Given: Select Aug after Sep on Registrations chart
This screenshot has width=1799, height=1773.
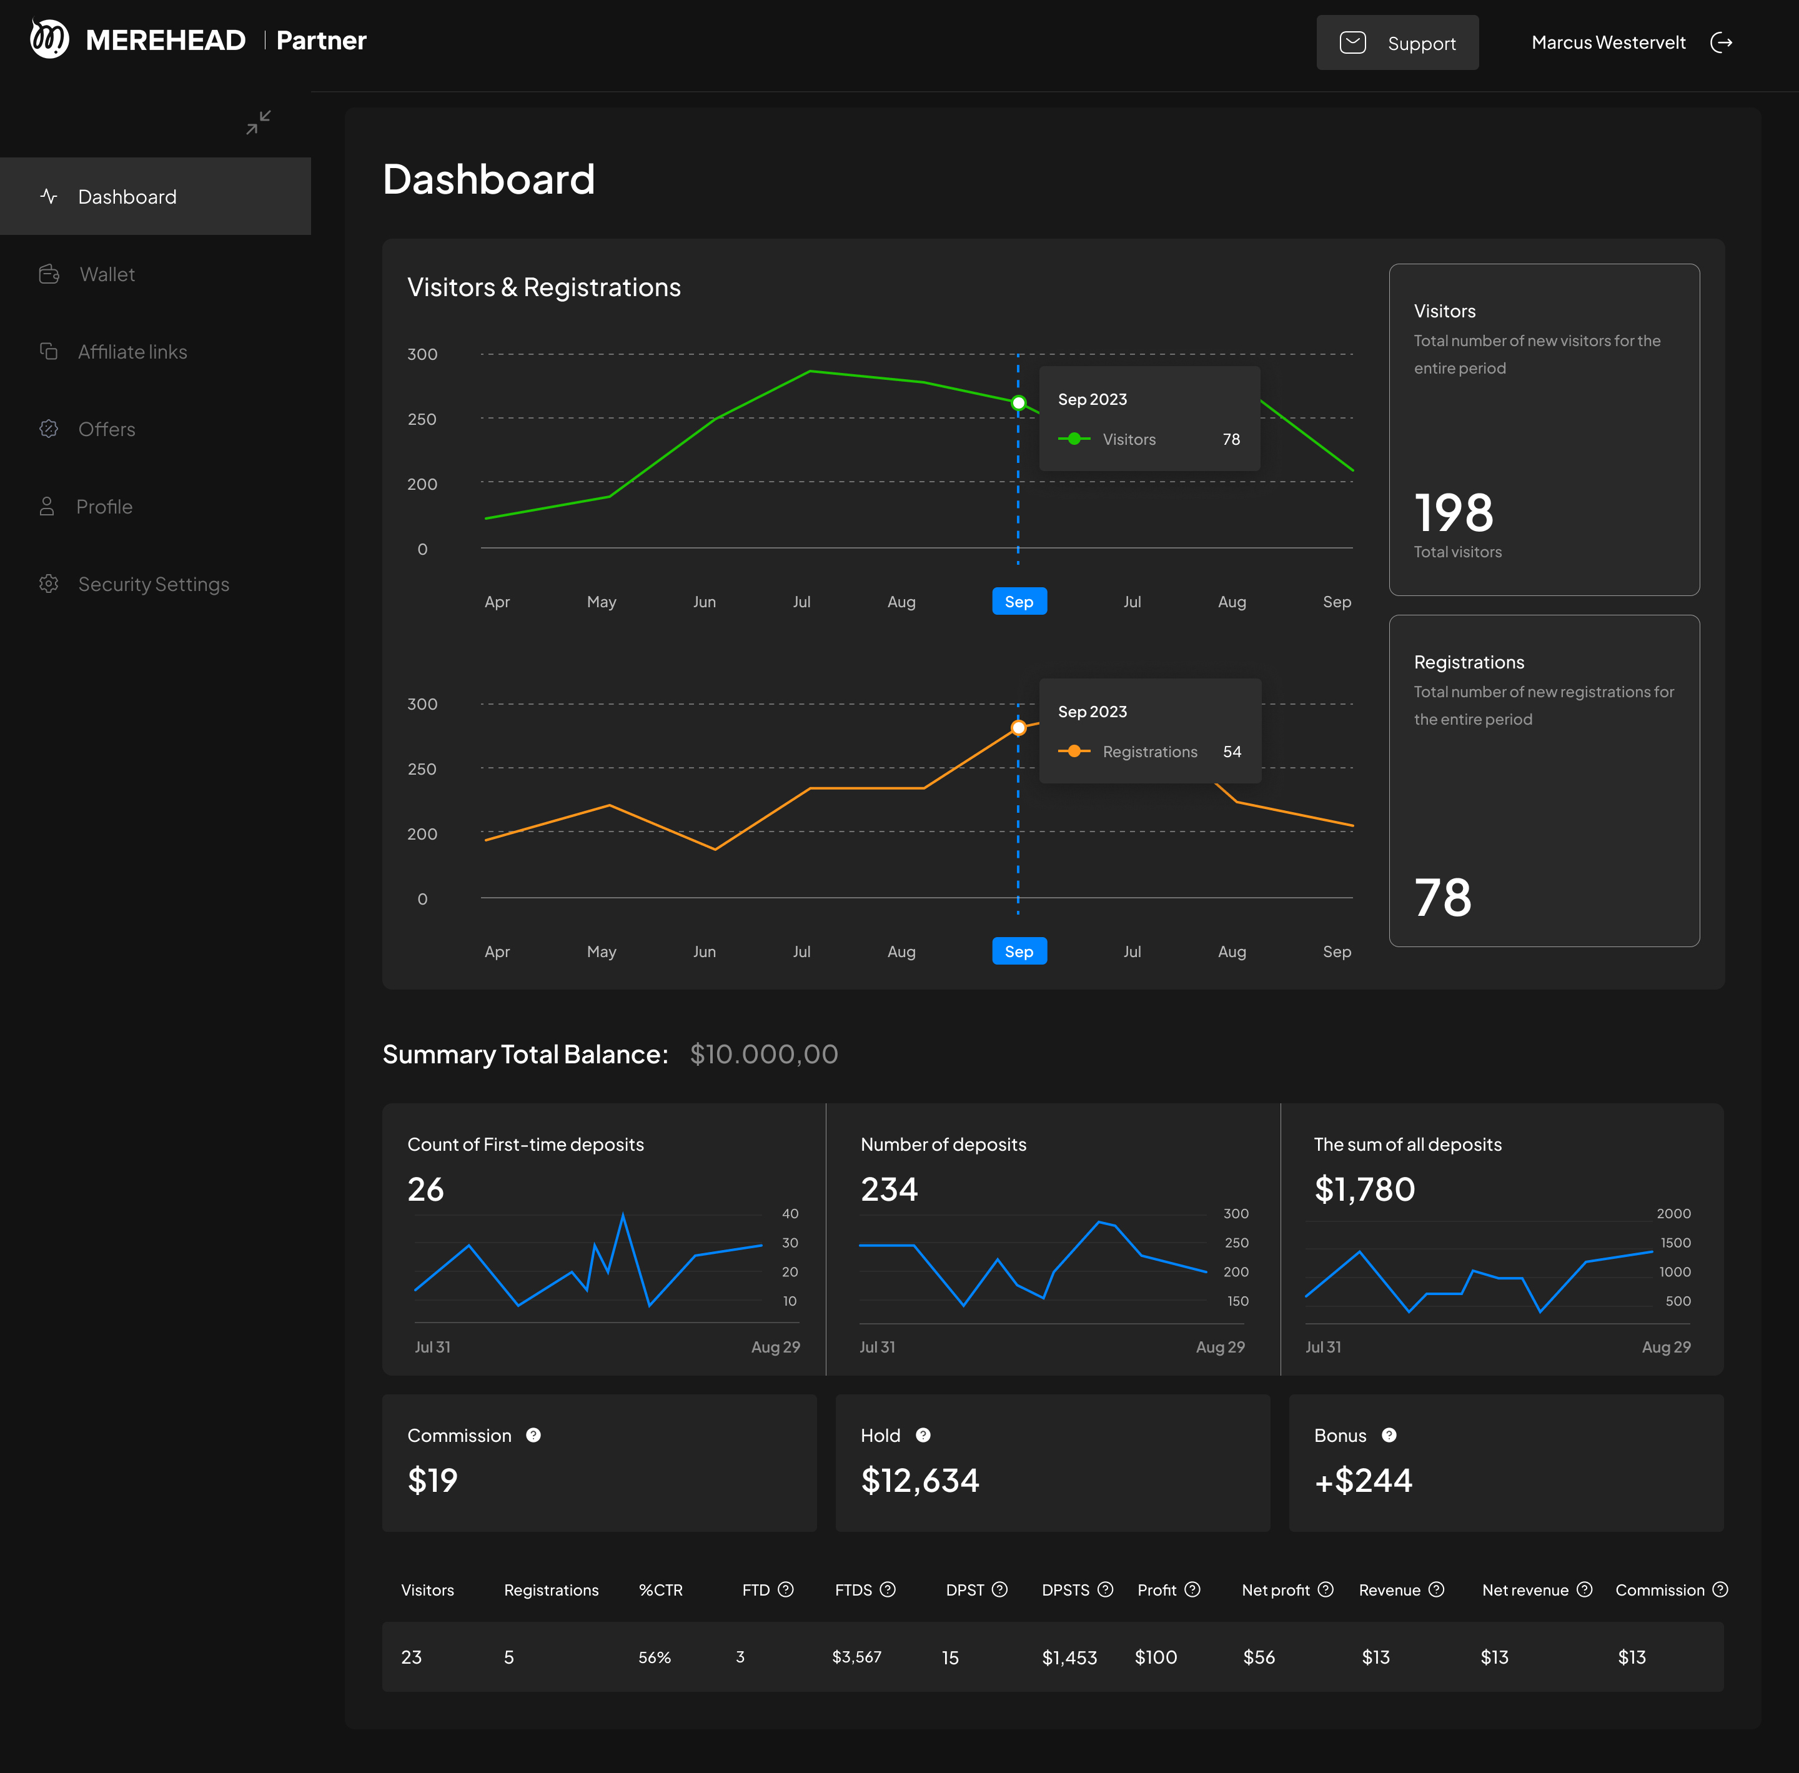Looking at the screenshot, I should point(1231,951).
